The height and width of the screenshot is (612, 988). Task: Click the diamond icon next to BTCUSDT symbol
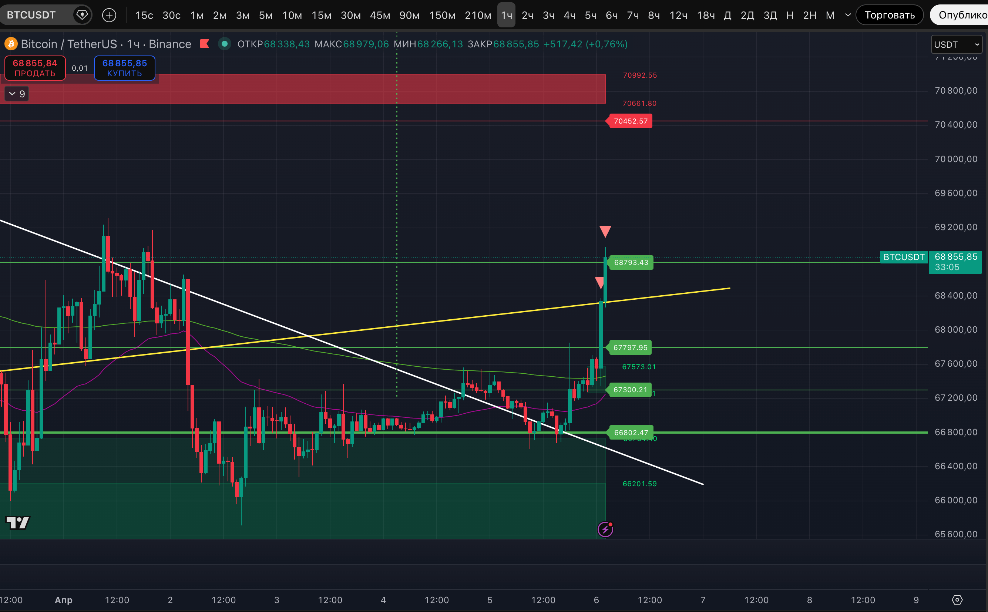tap(82, 16)
